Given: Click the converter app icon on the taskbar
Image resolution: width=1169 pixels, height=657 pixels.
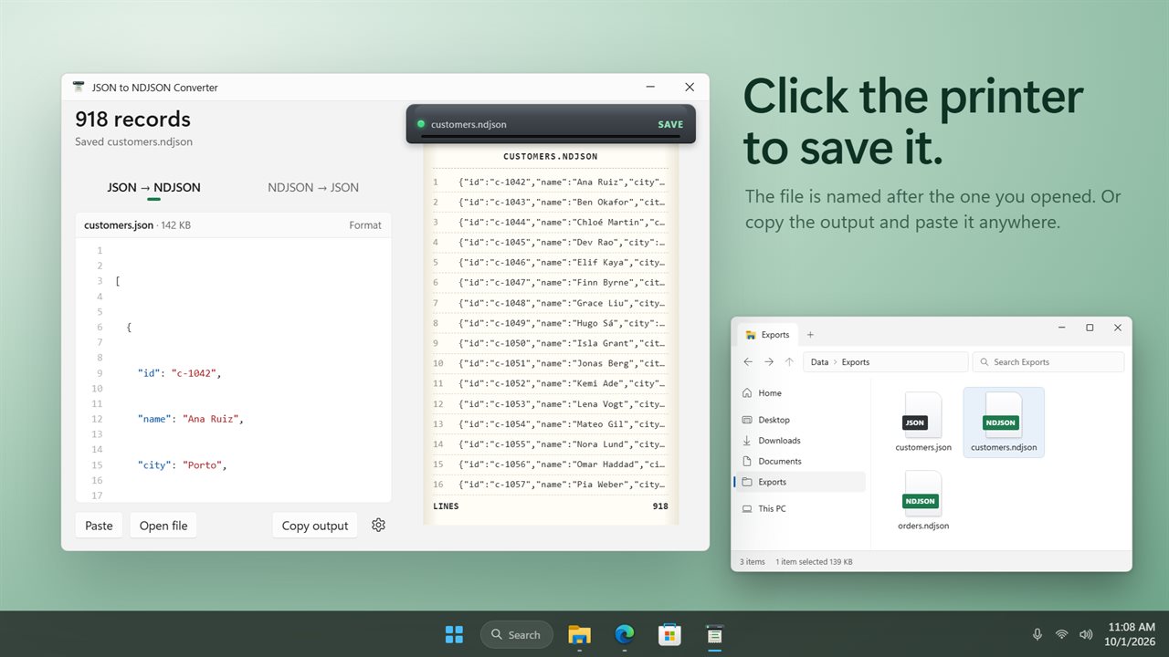Looking at the screenshot, I should 714,634.
